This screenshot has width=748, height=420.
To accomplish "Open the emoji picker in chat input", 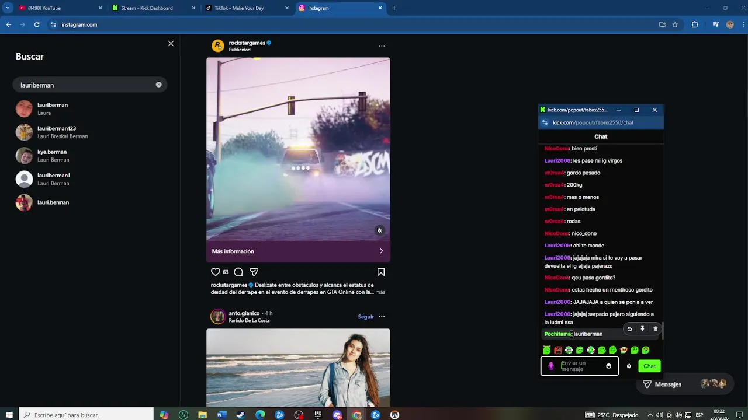I will click(608, 366).
